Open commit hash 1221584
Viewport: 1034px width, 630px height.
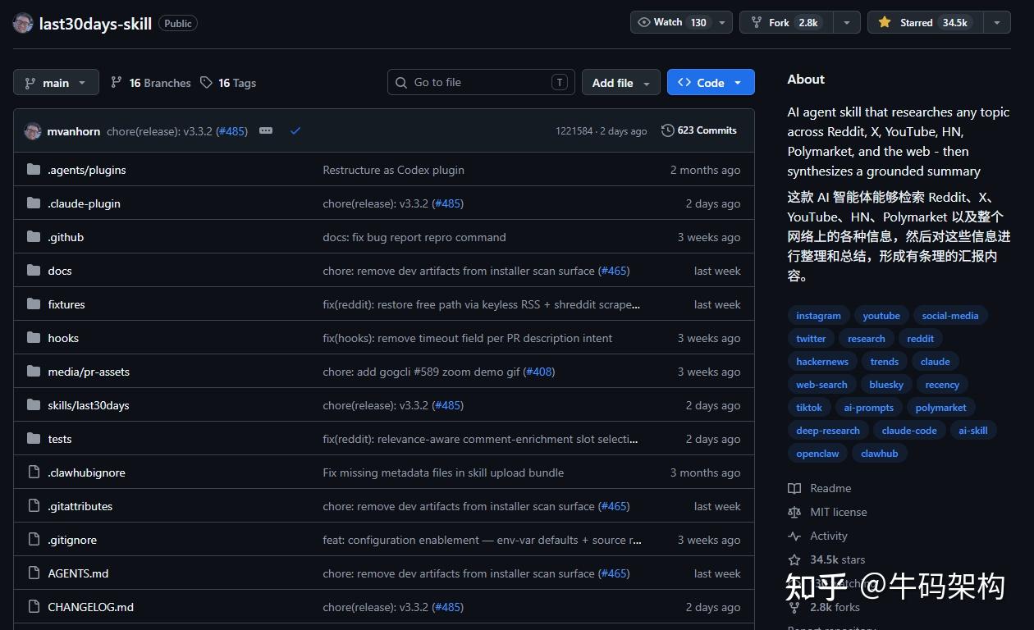(574, 130)
